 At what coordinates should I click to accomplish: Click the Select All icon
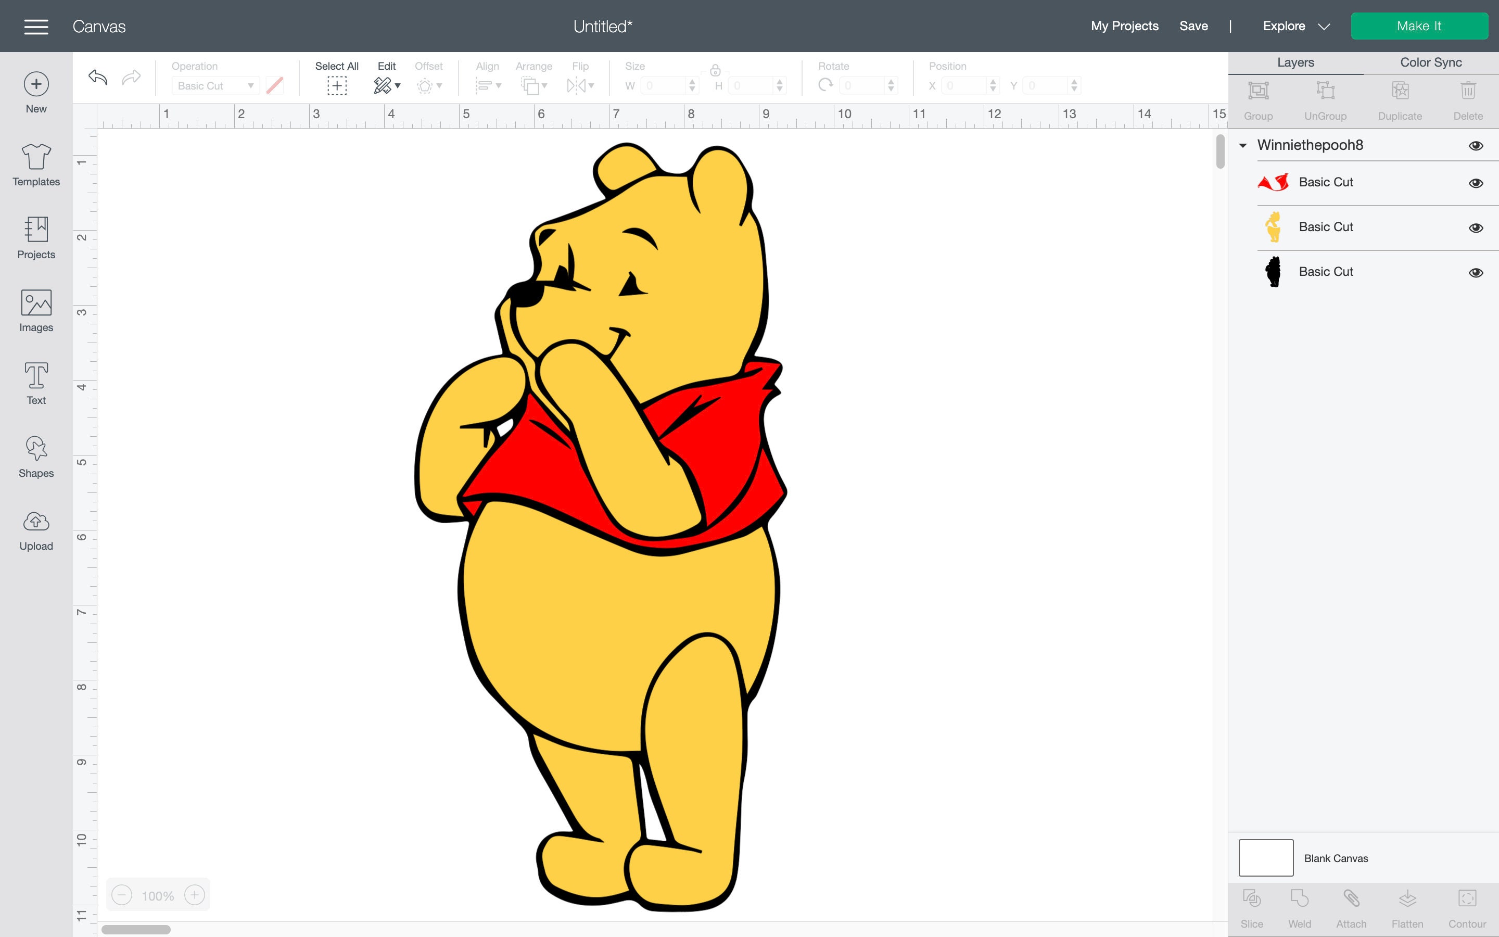337,85
